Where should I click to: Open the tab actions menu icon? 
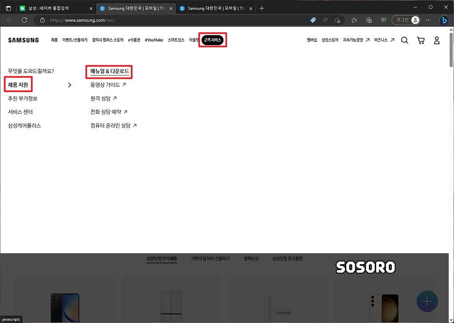[8, 8]
